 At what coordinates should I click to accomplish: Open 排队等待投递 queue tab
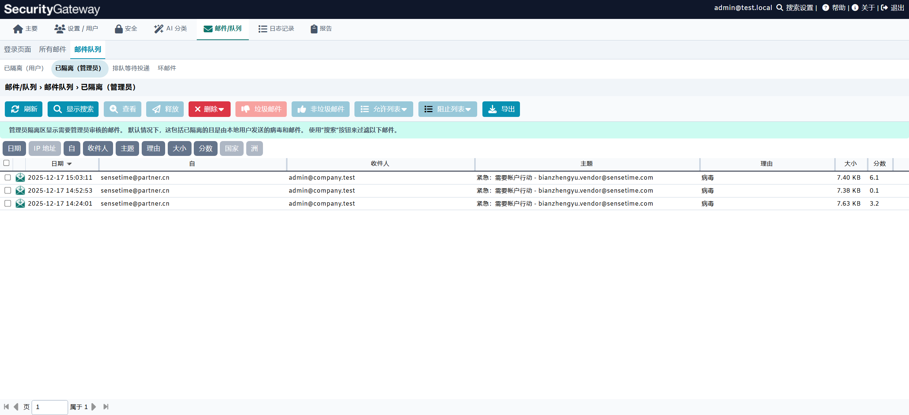[131, 68]
